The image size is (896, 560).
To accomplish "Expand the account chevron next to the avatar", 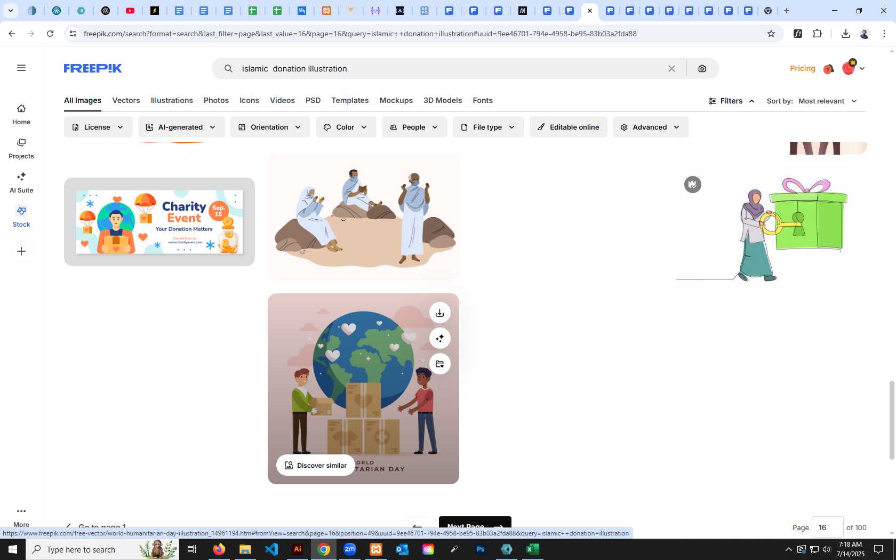I will [862, 68].
